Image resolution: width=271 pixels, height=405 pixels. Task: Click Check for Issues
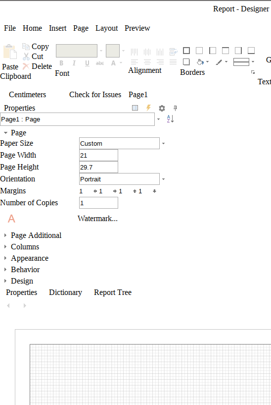coord(95,95)
